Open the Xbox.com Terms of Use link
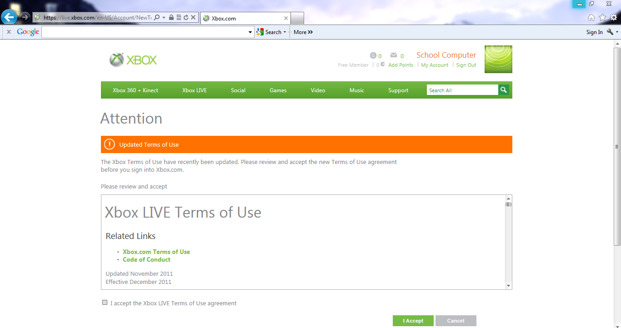The image size is (621, 328). point(156,252)
